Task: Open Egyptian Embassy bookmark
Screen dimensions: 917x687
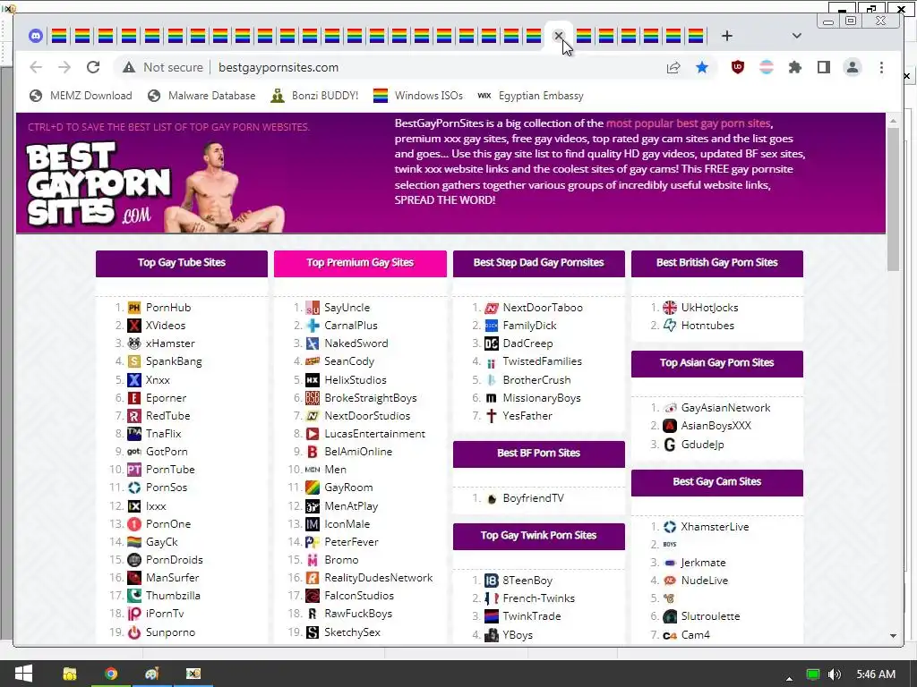Action: [x=530, y=96]
